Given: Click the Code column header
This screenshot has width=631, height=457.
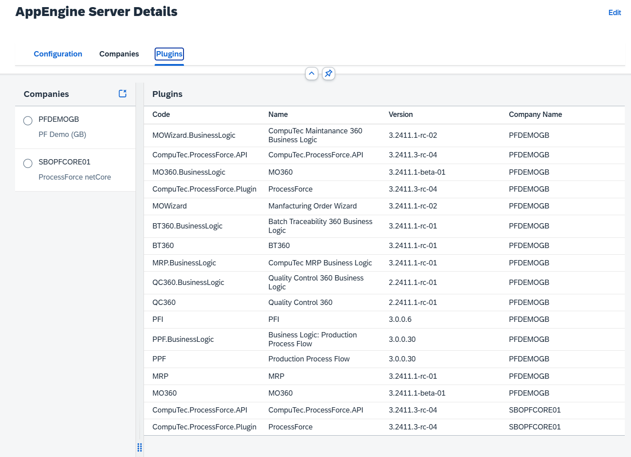Looking at the screenshot, I should pos(161,114).
